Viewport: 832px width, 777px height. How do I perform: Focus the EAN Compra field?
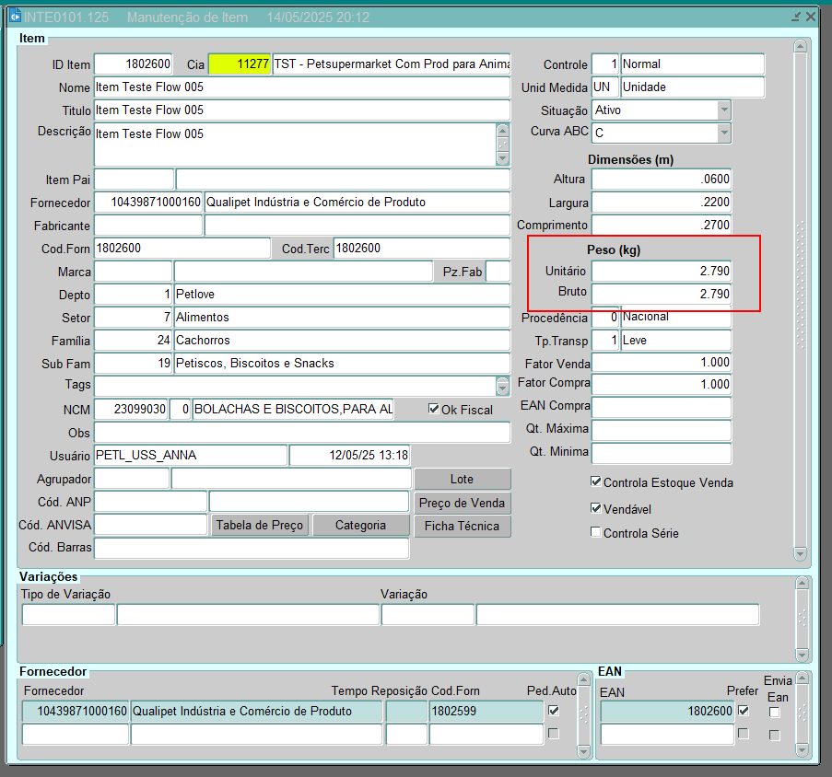click(x=662, y=407)
